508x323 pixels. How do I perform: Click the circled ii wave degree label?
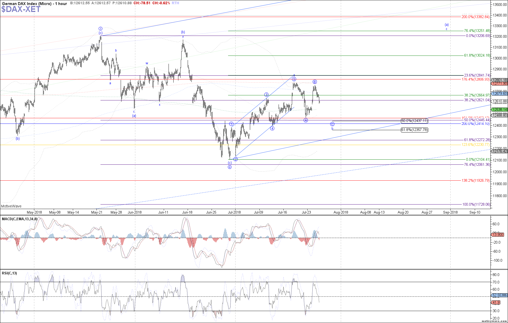click(230, 167)
